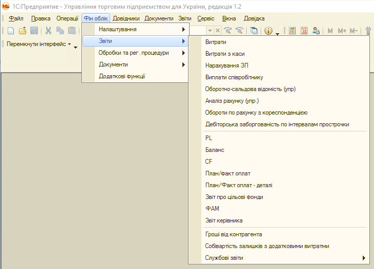Expand toolbar overflow arrow next to info icon
Image resolution: width=374 pixels, height=269 pixels.
[277, 34]
